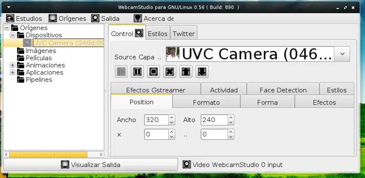Click the x position field
This screenshot has height=178, width=365.
point(157,134)
